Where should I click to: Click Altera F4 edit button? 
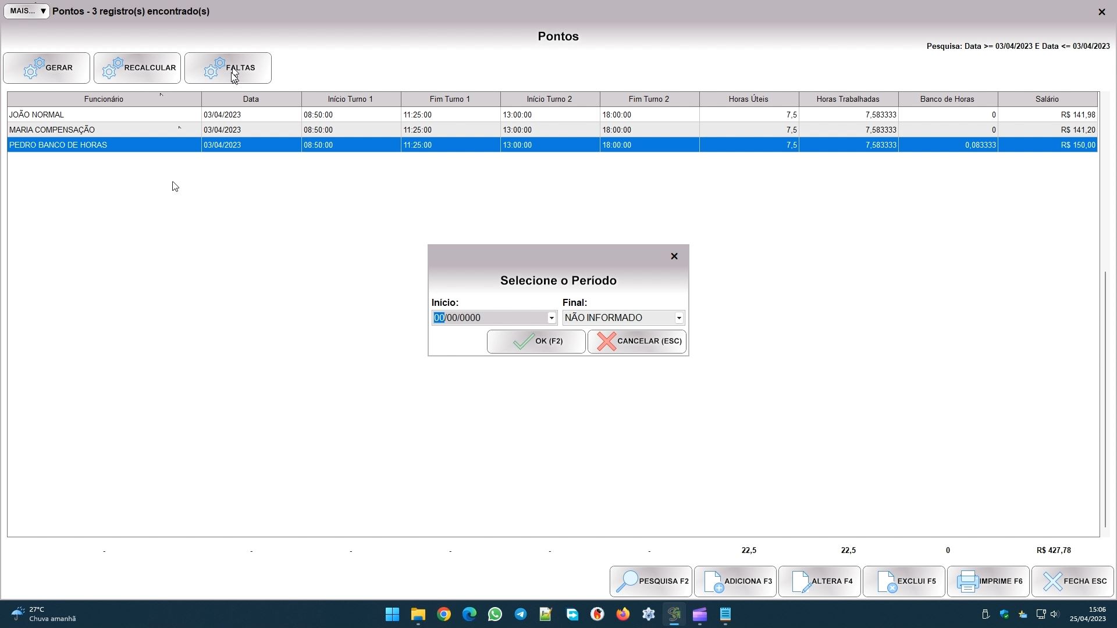(820, 581)
